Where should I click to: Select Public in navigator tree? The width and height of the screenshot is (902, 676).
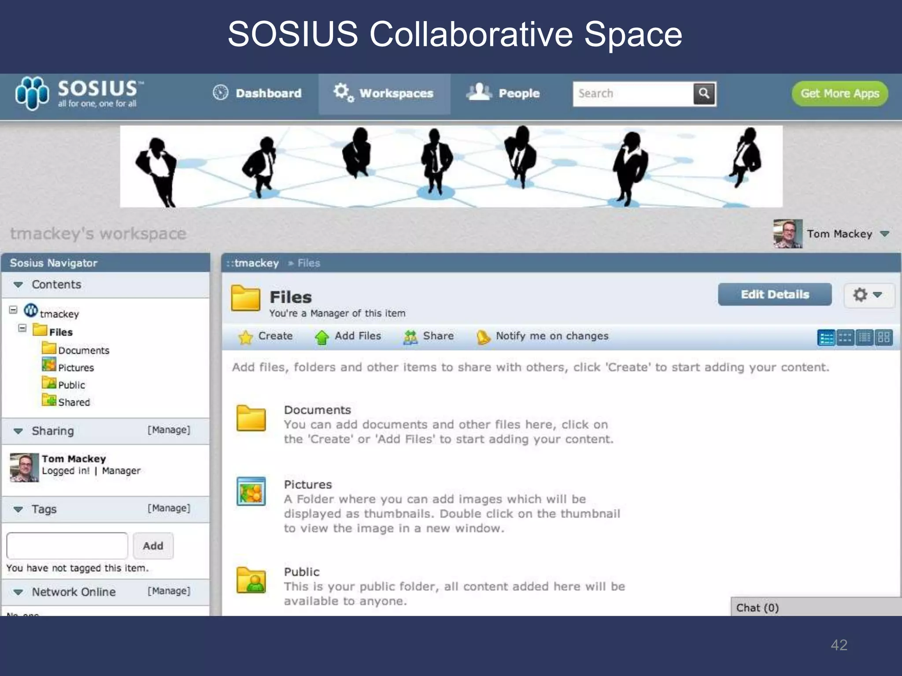click(63, 384)
